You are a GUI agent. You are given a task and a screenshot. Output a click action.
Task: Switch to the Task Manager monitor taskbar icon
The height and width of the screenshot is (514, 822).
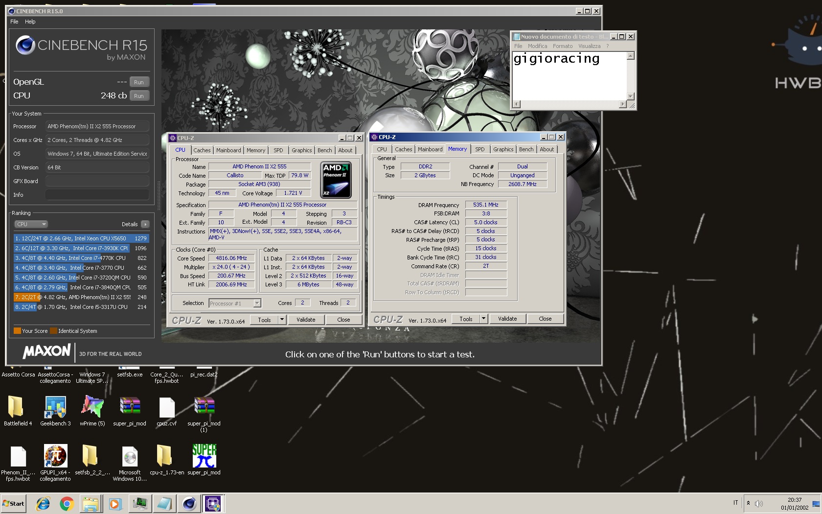(x=140, y=503)
